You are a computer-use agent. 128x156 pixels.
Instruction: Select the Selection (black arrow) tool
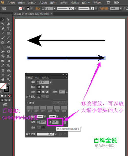tap(3, 19)
